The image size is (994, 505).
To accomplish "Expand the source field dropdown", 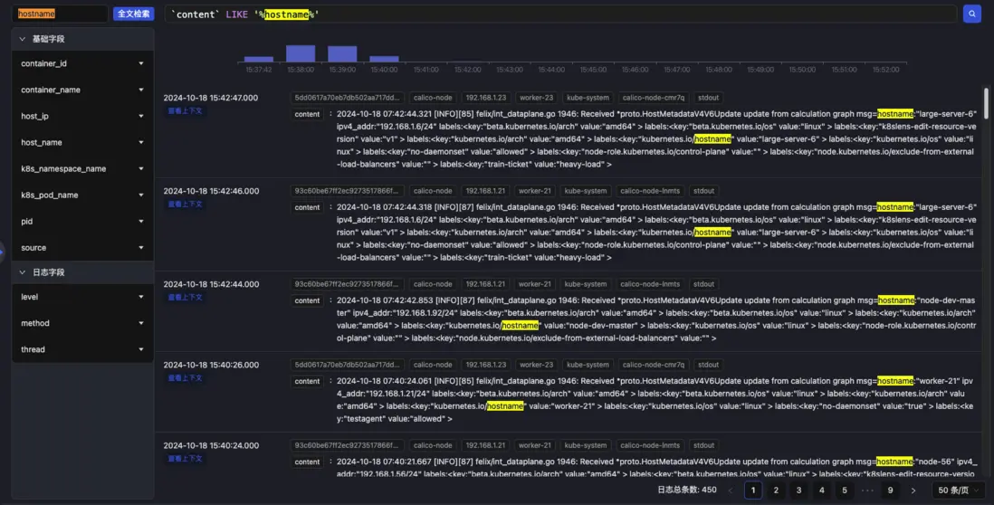I will coord(140,248).
